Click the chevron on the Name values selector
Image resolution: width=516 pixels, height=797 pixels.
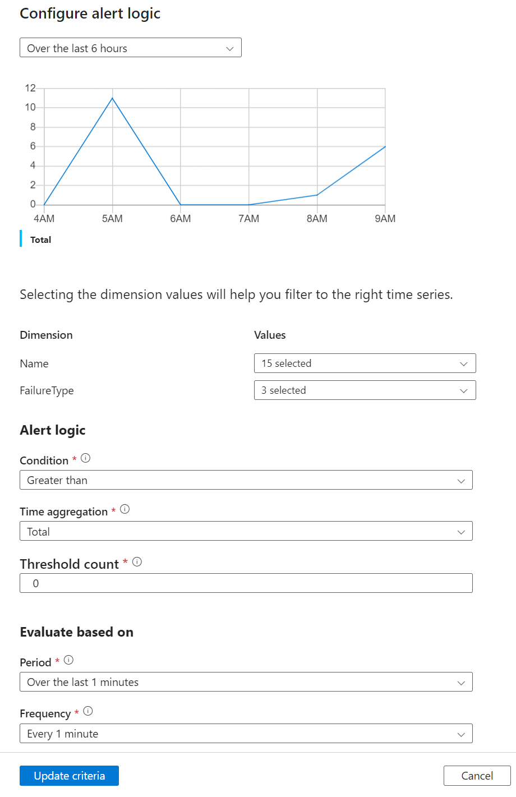464,363
